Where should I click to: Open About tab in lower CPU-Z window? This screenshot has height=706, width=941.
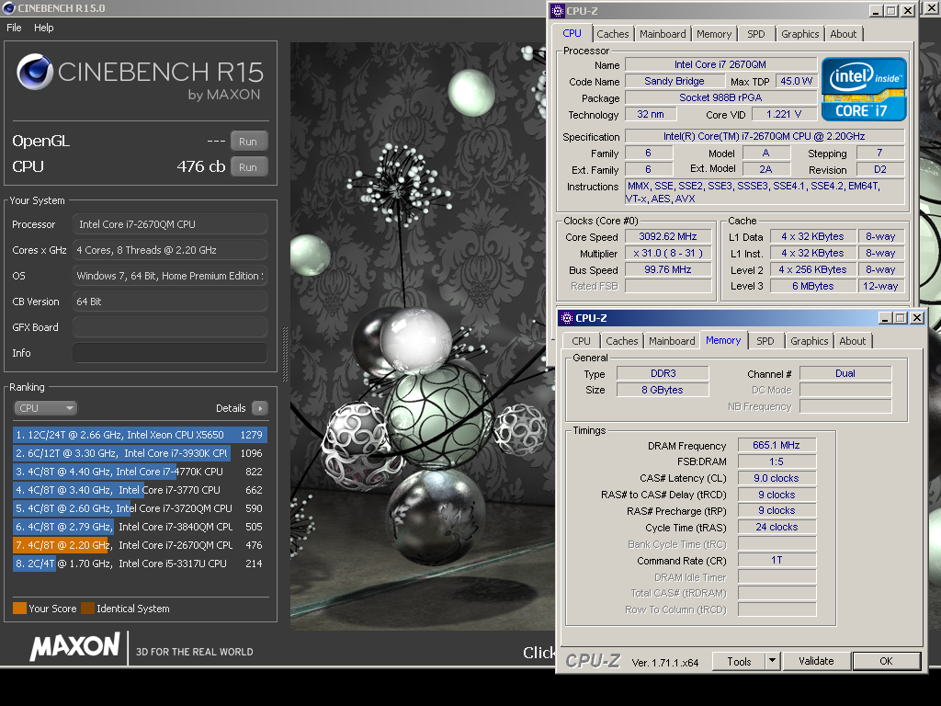point(852,341)
